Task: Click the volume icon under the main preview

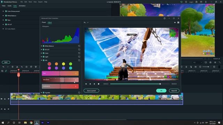Action: tap(215, 62)
